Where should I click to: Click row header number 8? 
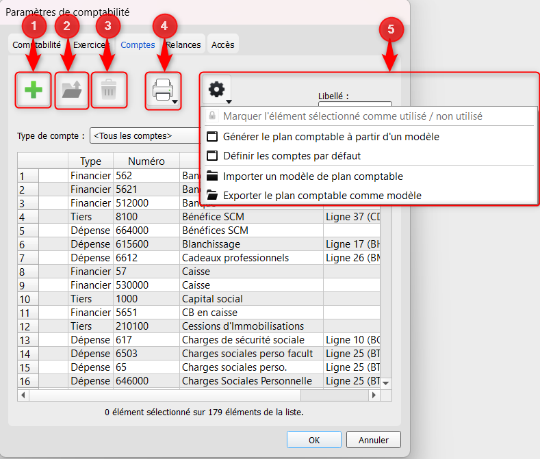pyautogui.click(x=28, y=272)
